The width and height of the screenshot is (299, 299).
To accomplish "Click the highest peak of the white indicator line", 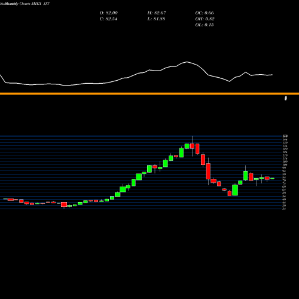I will tap(187, 62).
